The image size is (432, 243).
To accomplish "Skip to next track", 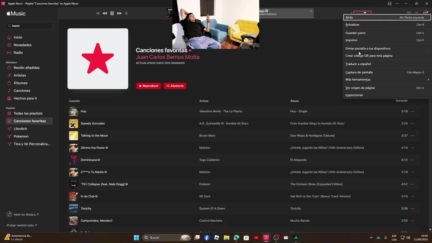I will point(119,13).
